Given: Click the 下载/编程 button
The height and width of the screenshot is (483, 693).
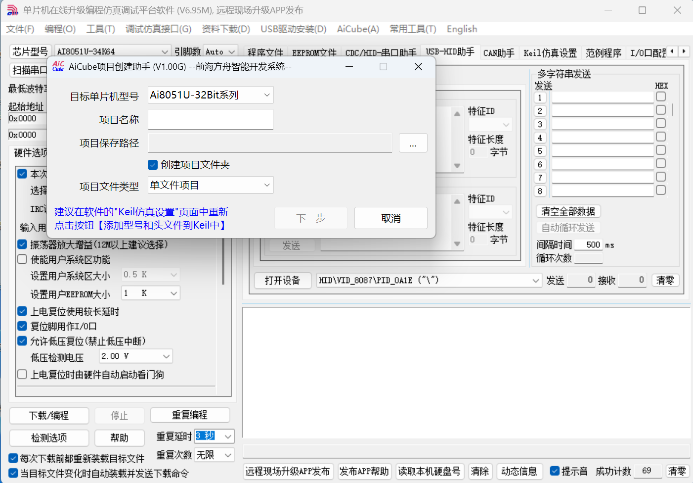Looking at the screenshot, I should pos(49,416).
